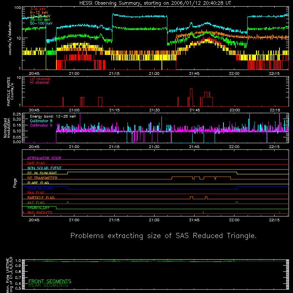Click the 'FRONTS_OFF' flag label
This screenshot has height=293, width=293.
point(38,208)
